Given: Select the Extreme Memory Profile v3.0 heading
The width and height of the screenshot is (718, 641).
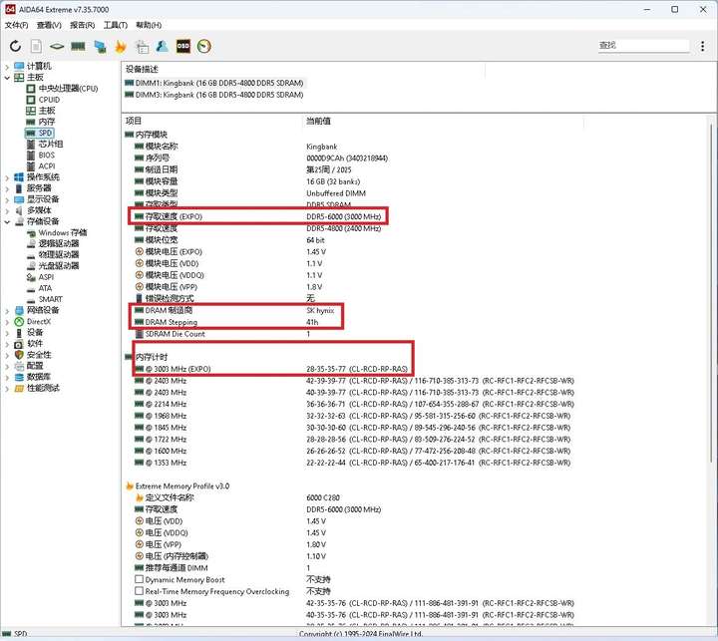Looking at the screenshot, I should pyautogui.click(x=182, y=485).
